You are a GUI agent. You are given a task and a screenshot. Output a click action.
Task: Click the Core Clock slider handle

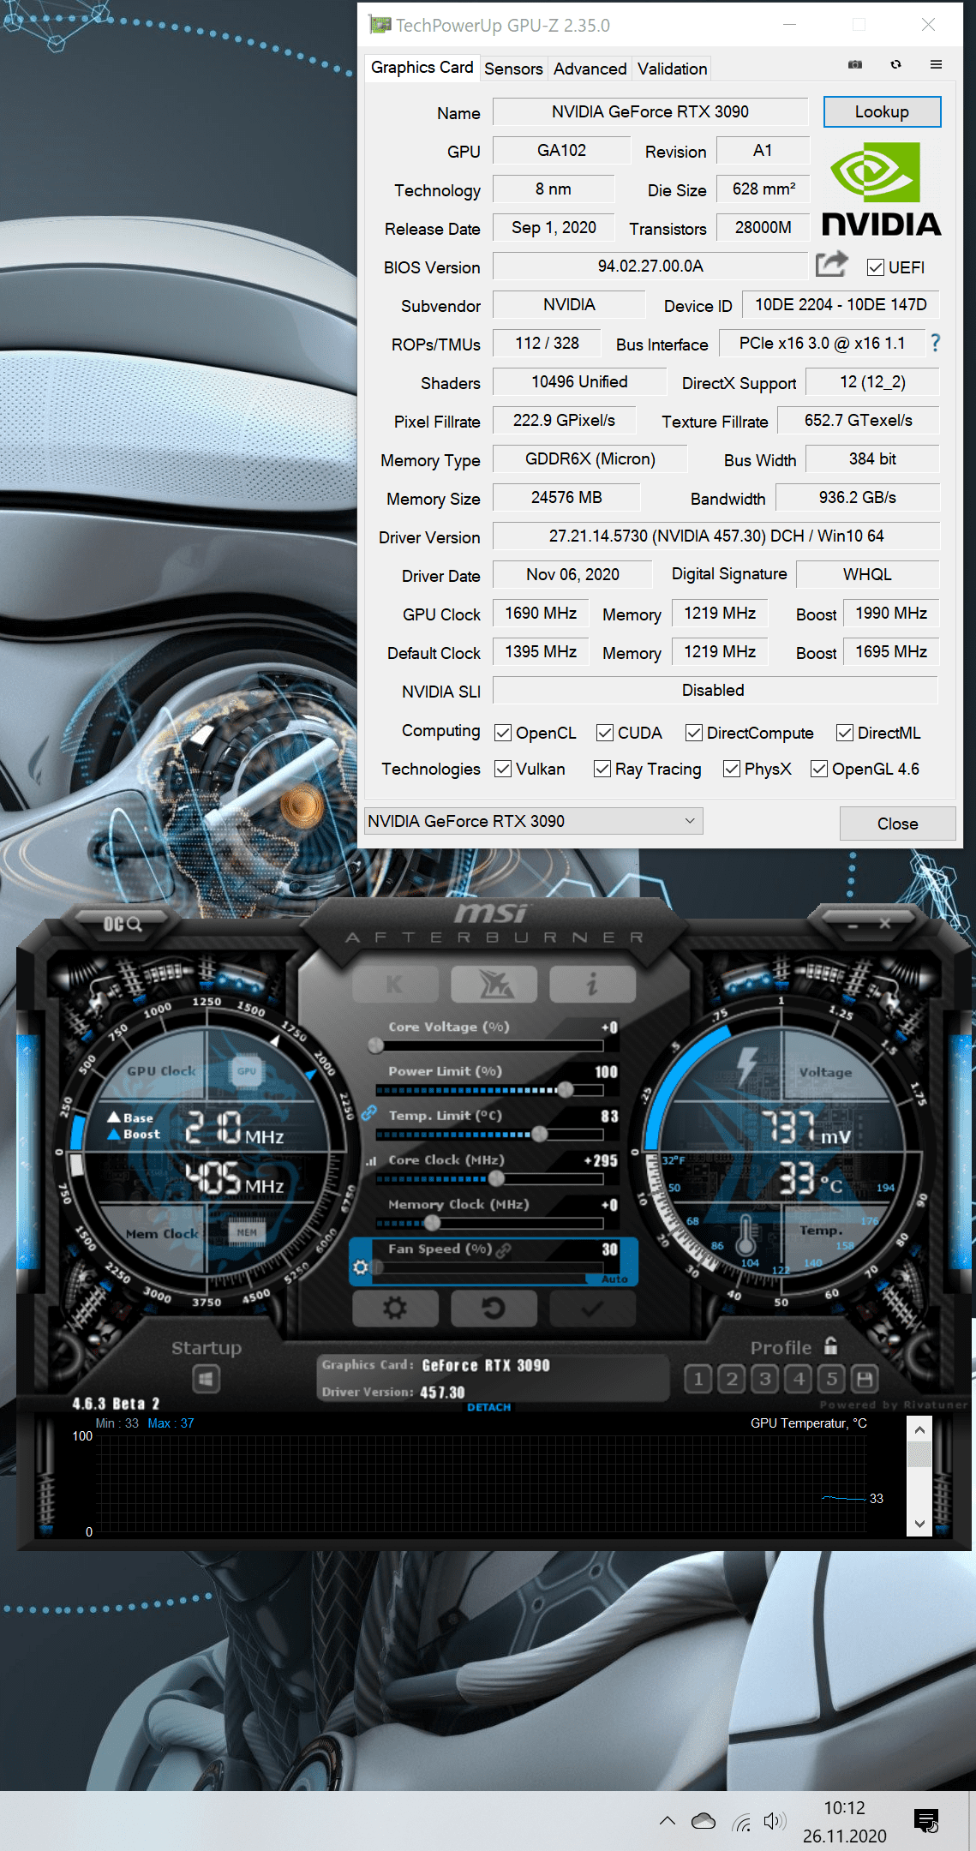(496, 1178)
